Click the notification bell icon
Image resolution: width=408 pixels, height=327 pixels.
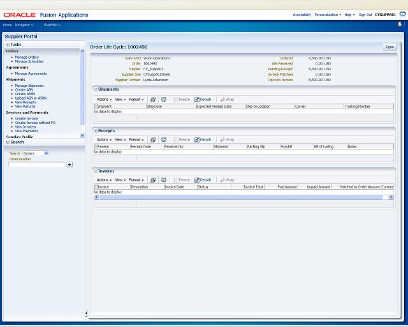pos(400,24)
